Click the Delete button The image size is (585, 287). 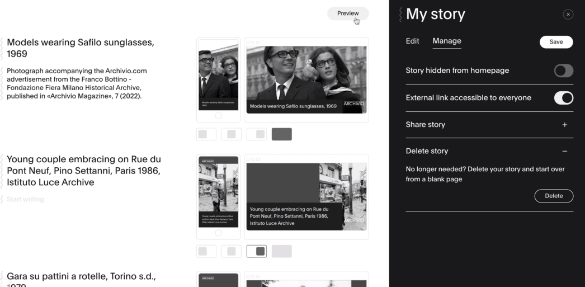point(554,196)
